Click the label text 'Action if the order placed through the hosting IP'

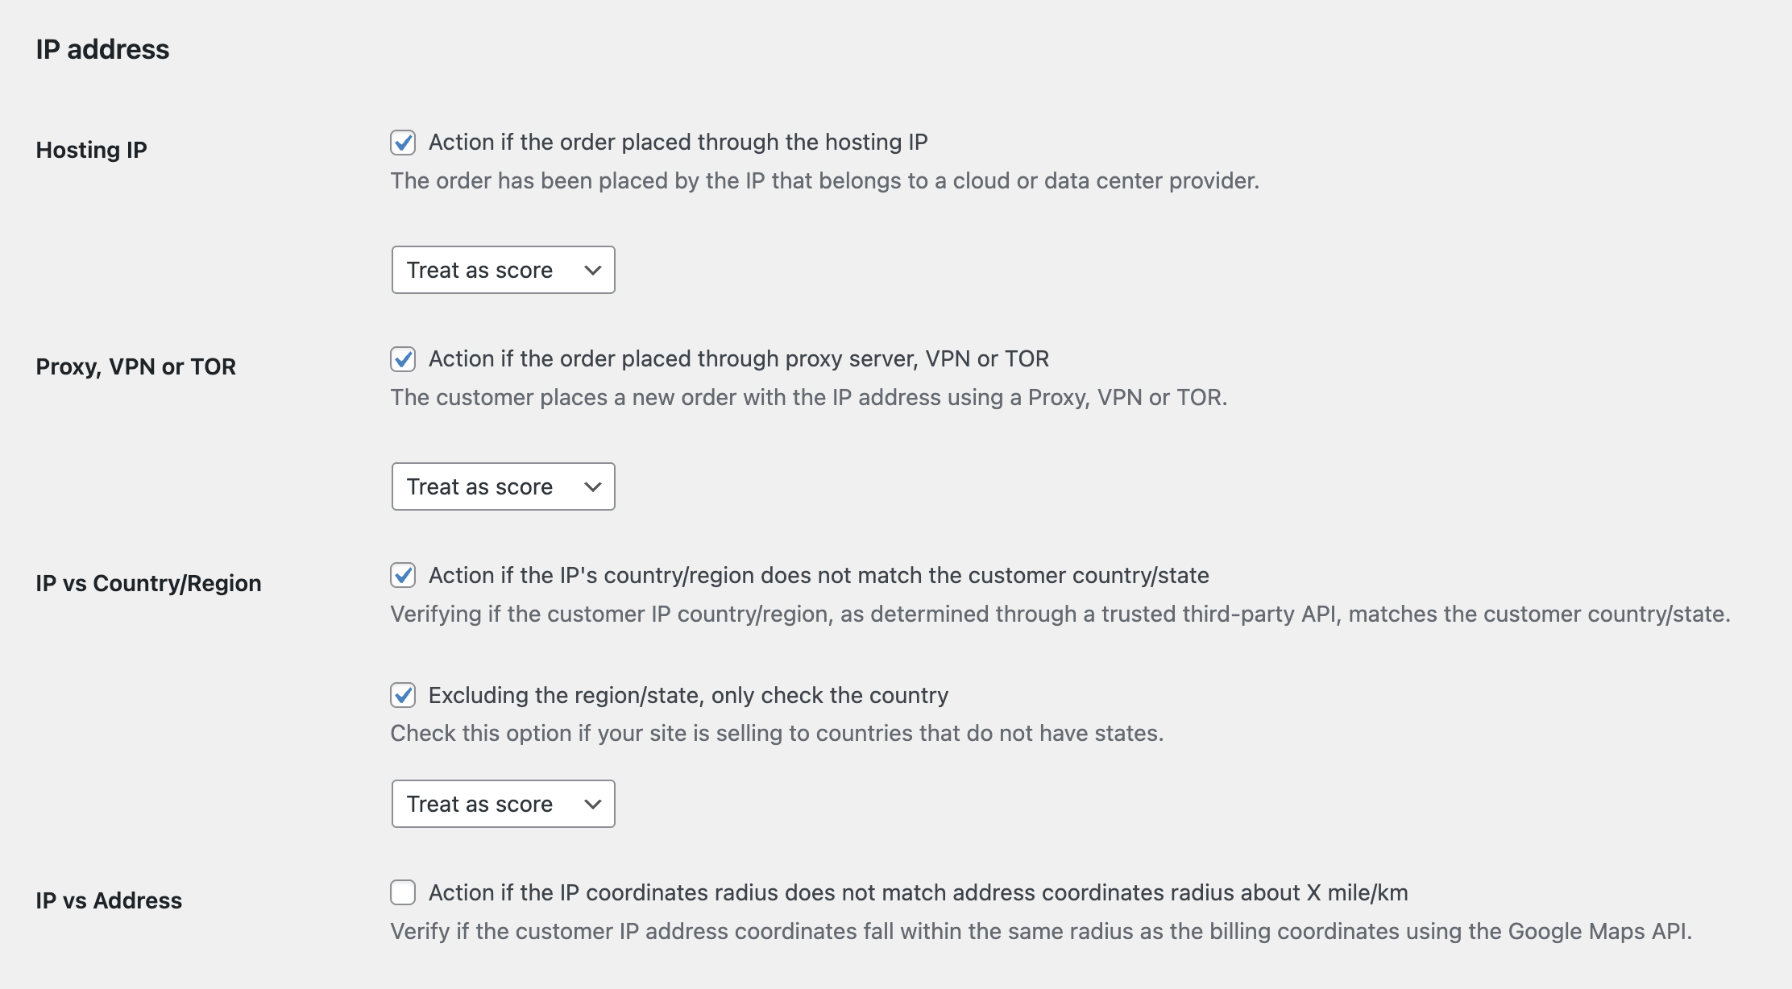[x=678, y=142]
